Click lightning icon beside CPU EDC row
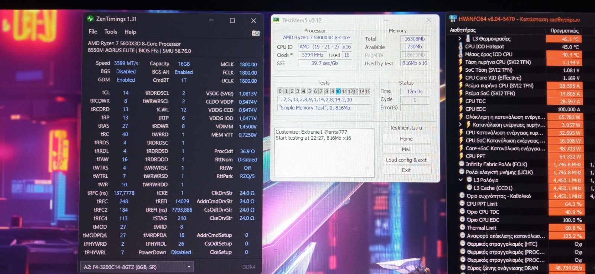 pos(461,109)
